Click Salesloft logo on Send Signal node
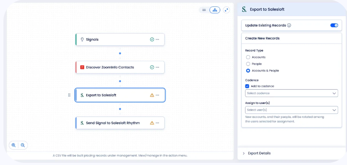The height and width of the screenshot is (165, 347). (82, 123)
